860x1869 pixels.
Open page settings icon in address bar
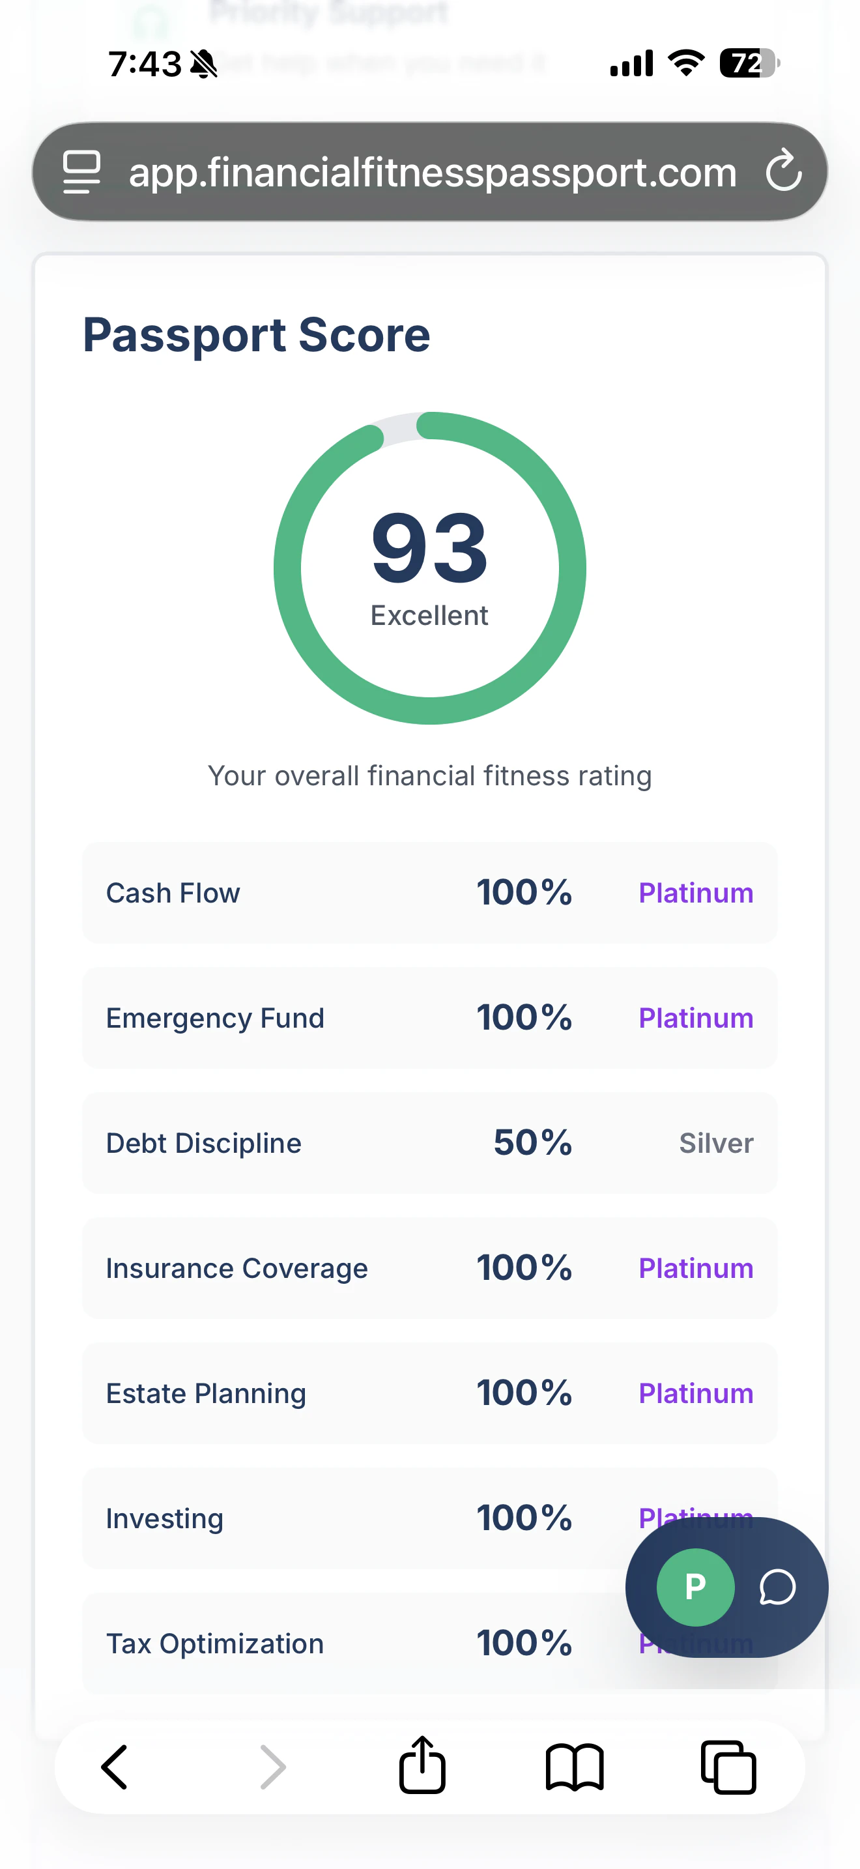(x=81, y=172)
